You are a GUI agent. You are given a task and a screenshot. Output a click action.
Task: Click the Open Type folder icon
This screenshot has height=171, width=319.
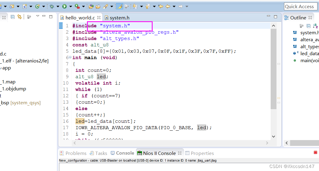pos(91,6)
